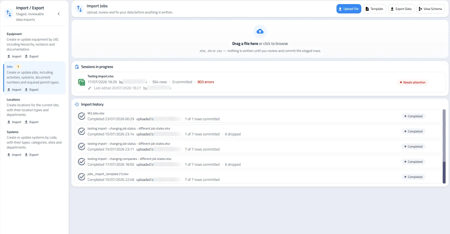The width and height of the screenshot is (450, 234).
Task: Click Export under Locations
Action: pyautogui.click(x=32, y=122)
